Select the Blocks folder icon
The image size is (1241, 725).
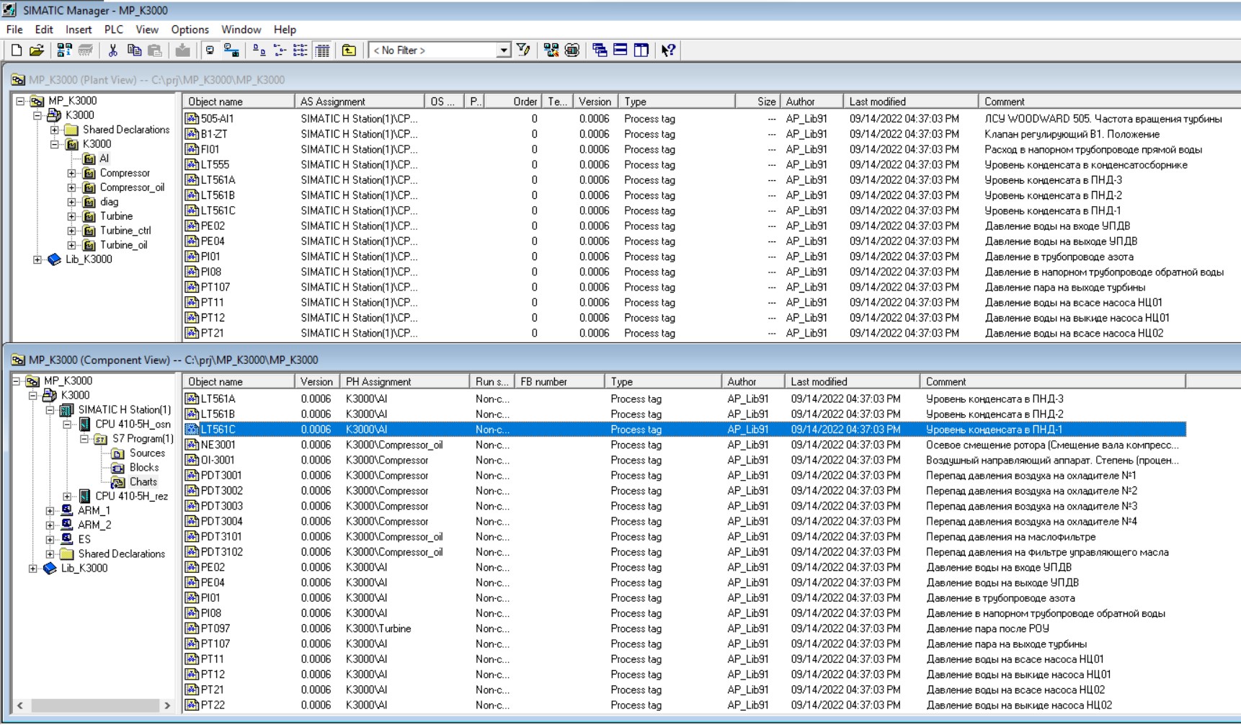[117, 467]
